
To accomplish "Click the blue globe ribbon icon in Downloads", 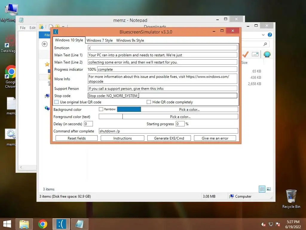I will tap(267, 54).
